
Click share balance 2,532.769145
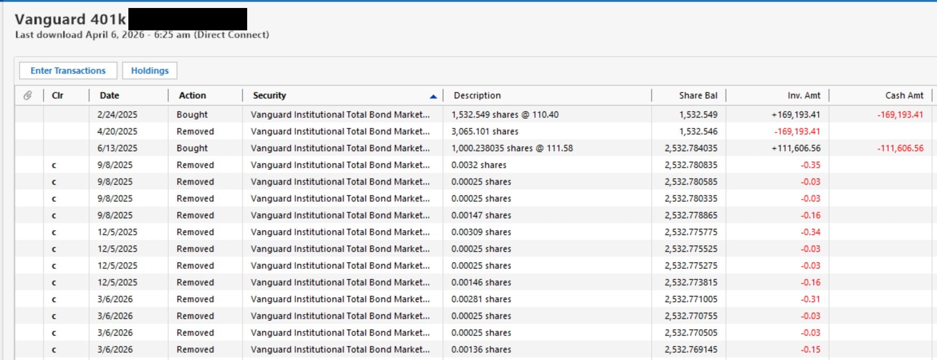pyautogui.click(x=691, y=349)
